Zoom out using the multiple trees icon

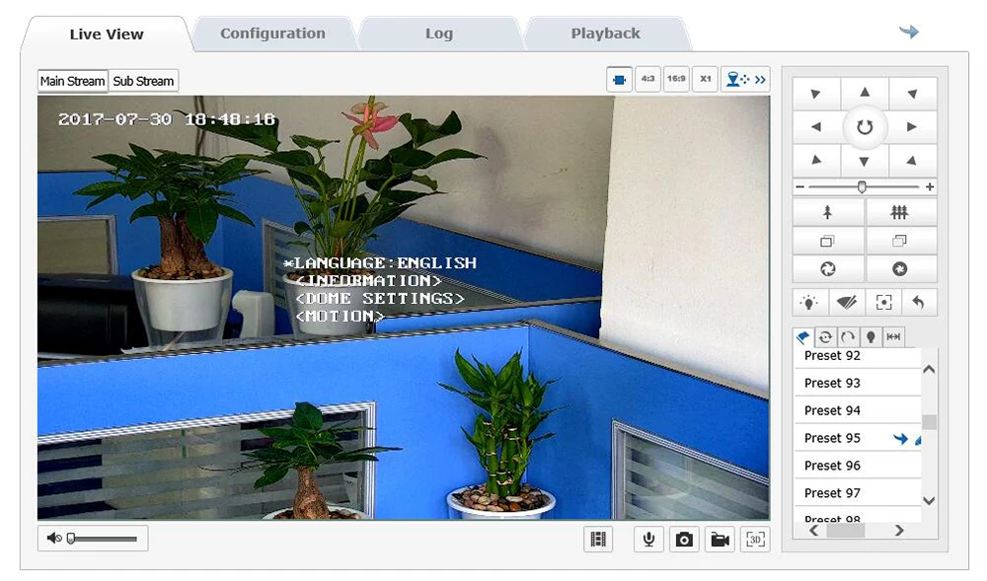pos(900,212)
